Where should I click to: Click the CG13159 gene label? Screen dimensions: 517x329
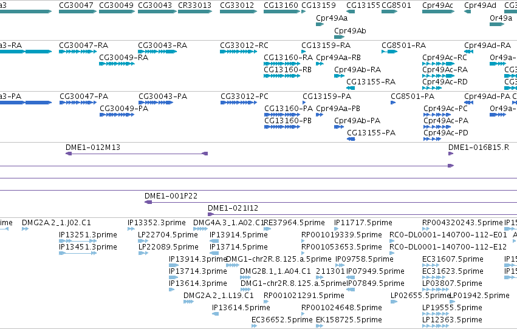[318, 5]
